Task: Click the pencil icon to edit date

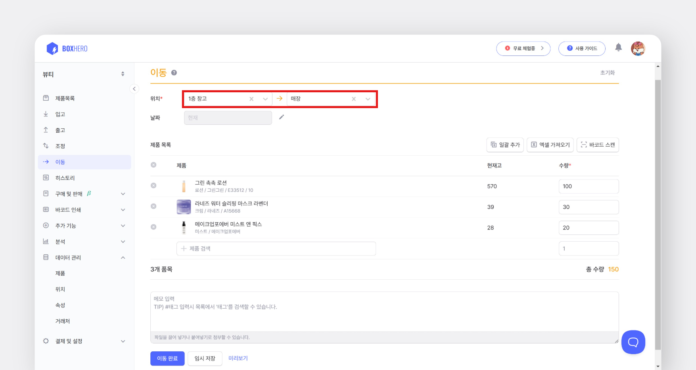Action: click(x=282, y=117)
